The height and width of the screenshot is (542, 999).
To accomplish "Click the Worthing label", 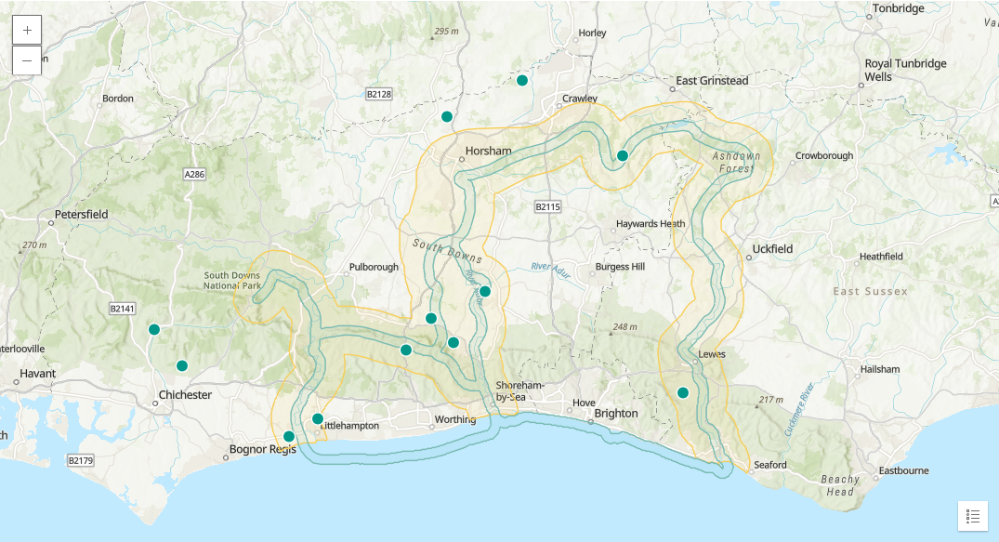I will click(455, 419).
